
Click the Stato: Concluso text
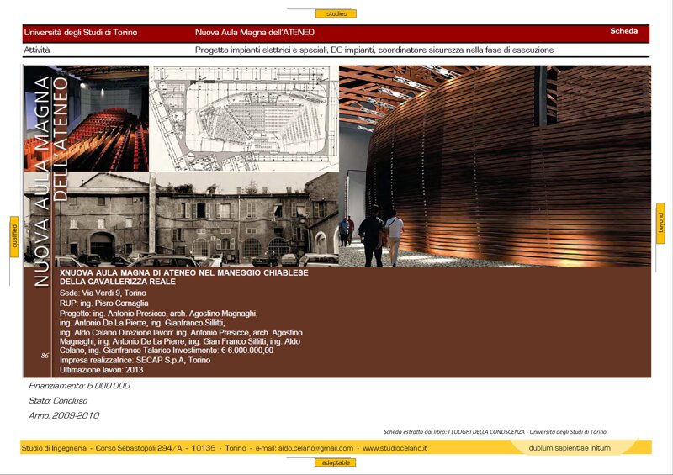coord(58,400)
